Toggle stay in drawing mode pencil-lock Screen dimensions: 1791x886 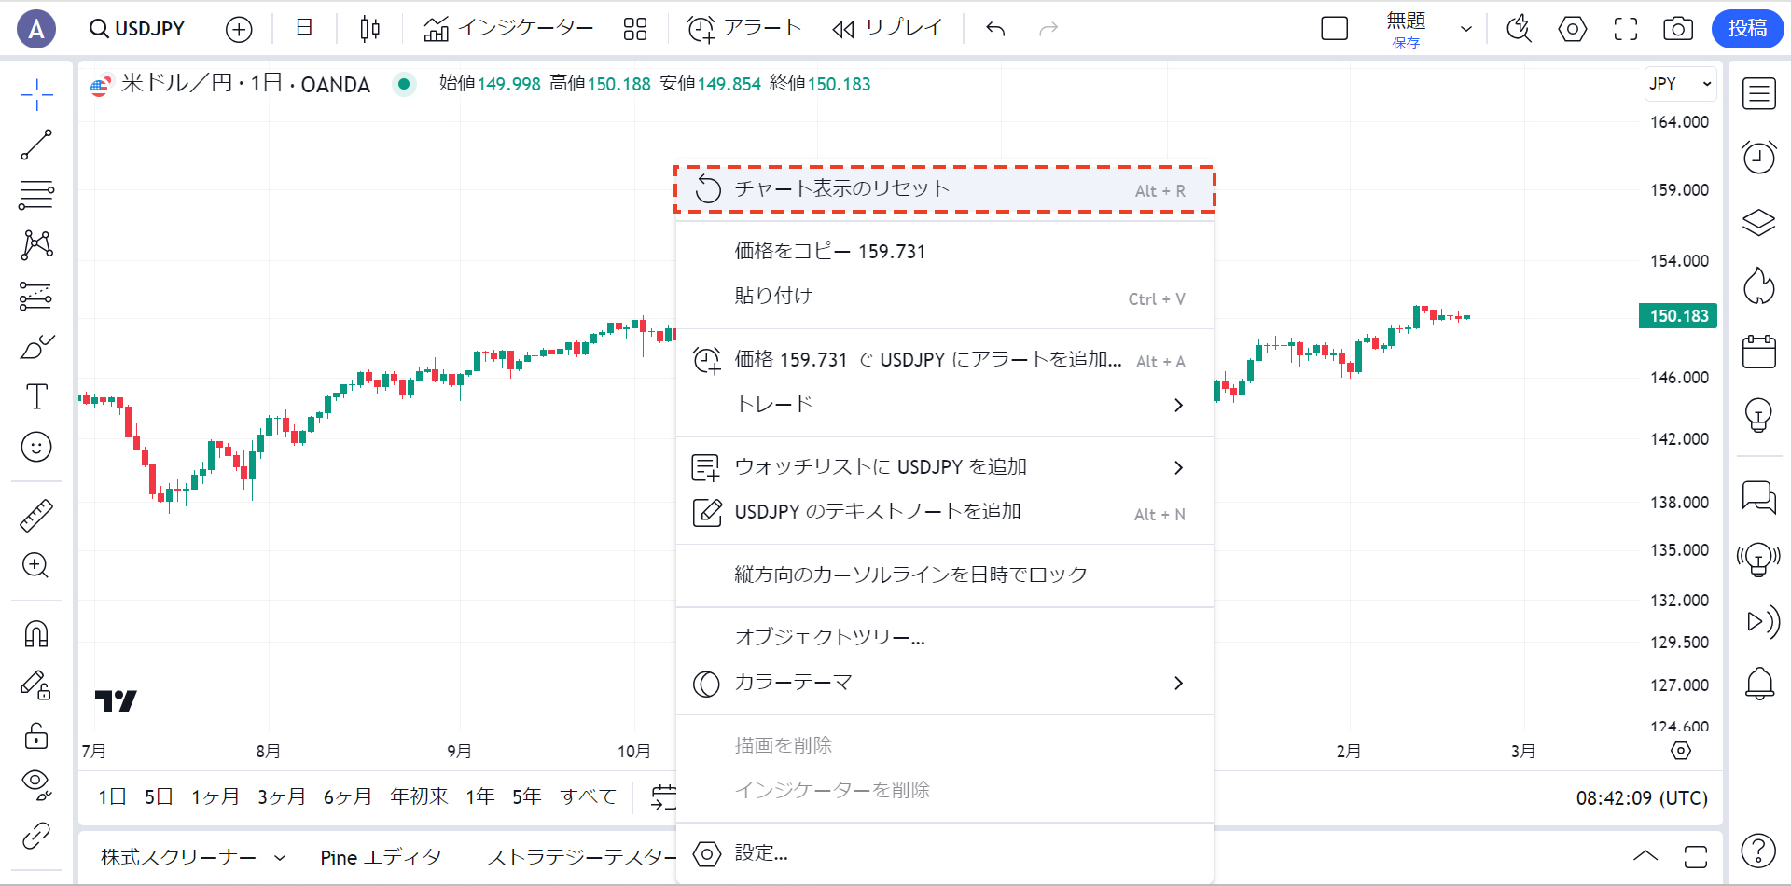36,685
